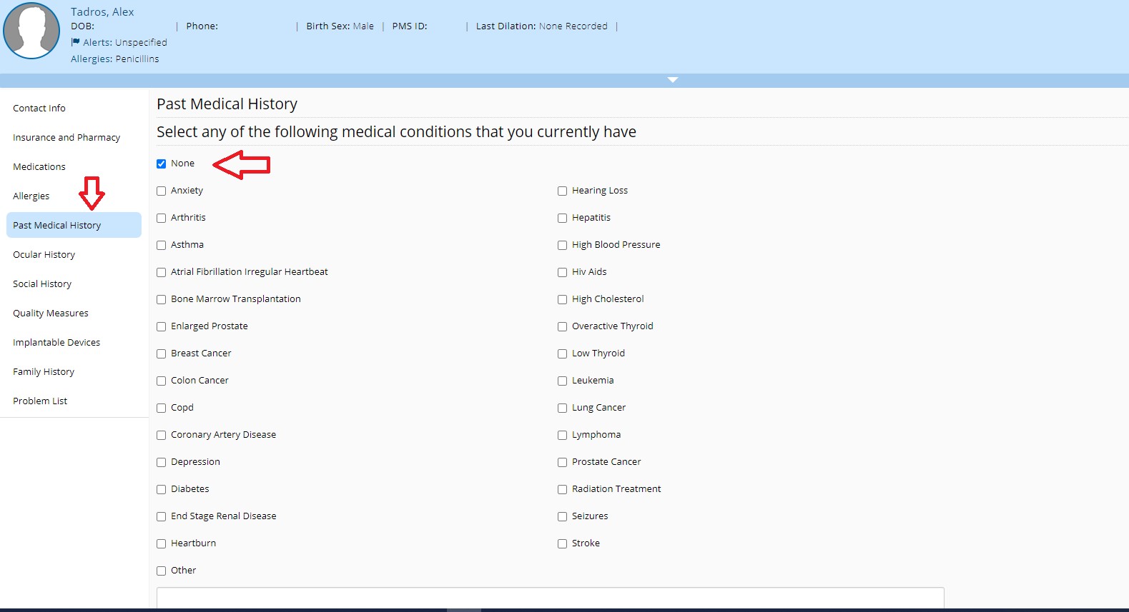
Task: Click the Birth Sex: Male text
Action: (340, 26)
